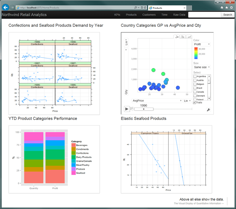Click the localhost address bar URL

pos(40,8)
